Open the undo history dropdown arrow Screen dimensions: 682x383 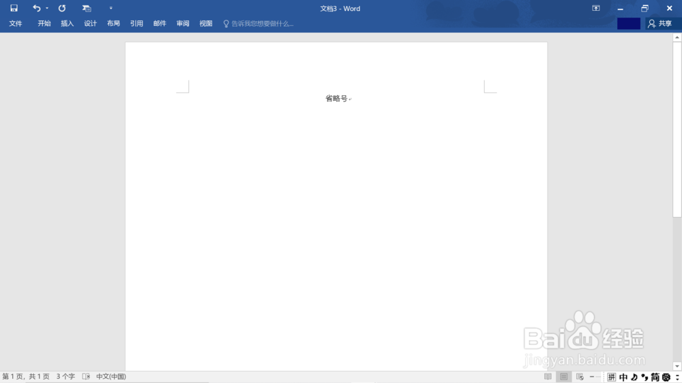[x=47, y=8]
